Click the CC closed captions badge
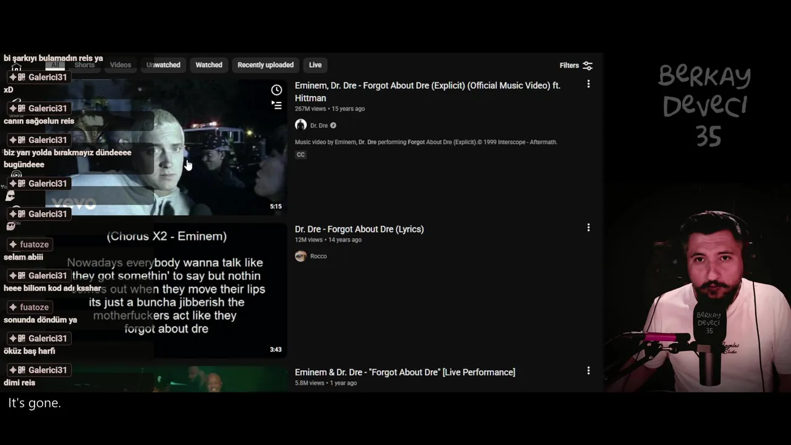791x445 pixels. (x=301, y=155)
